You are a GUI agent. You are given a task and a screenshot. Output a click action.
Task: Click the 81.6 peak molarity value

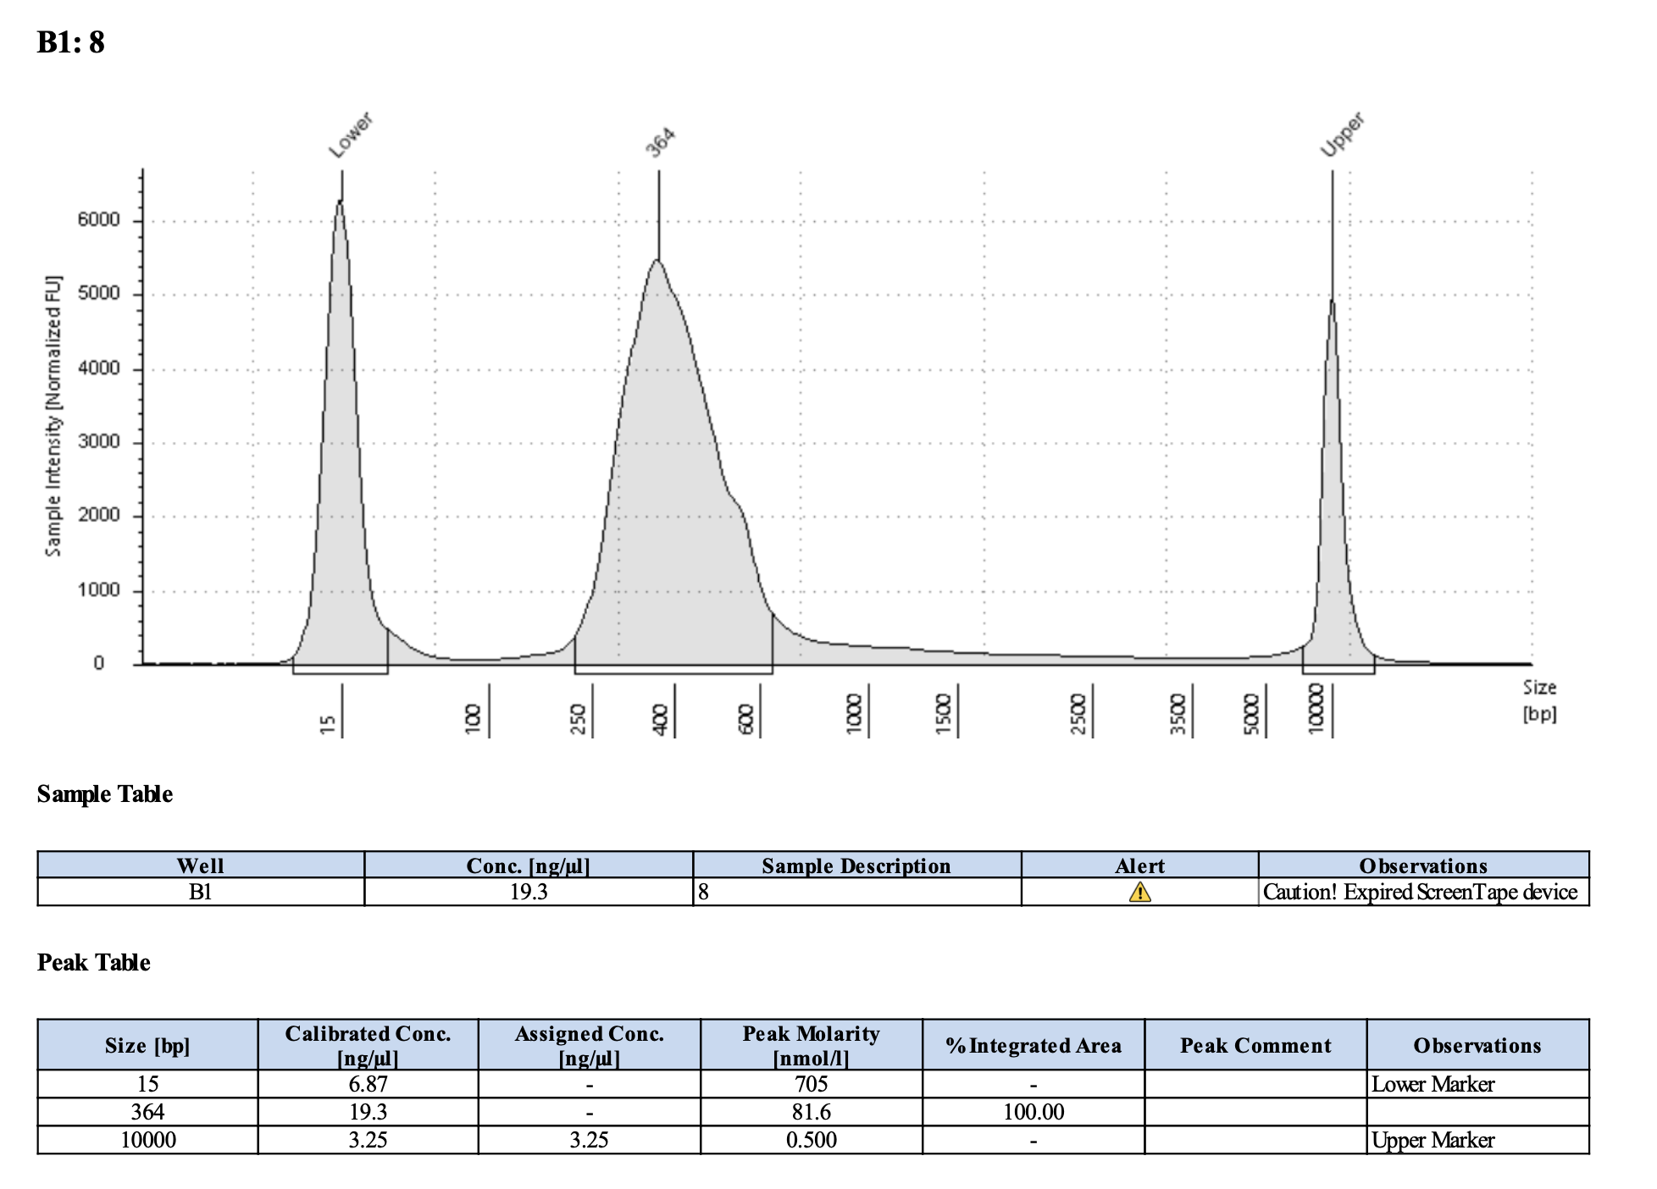(x=811, y=1112)
